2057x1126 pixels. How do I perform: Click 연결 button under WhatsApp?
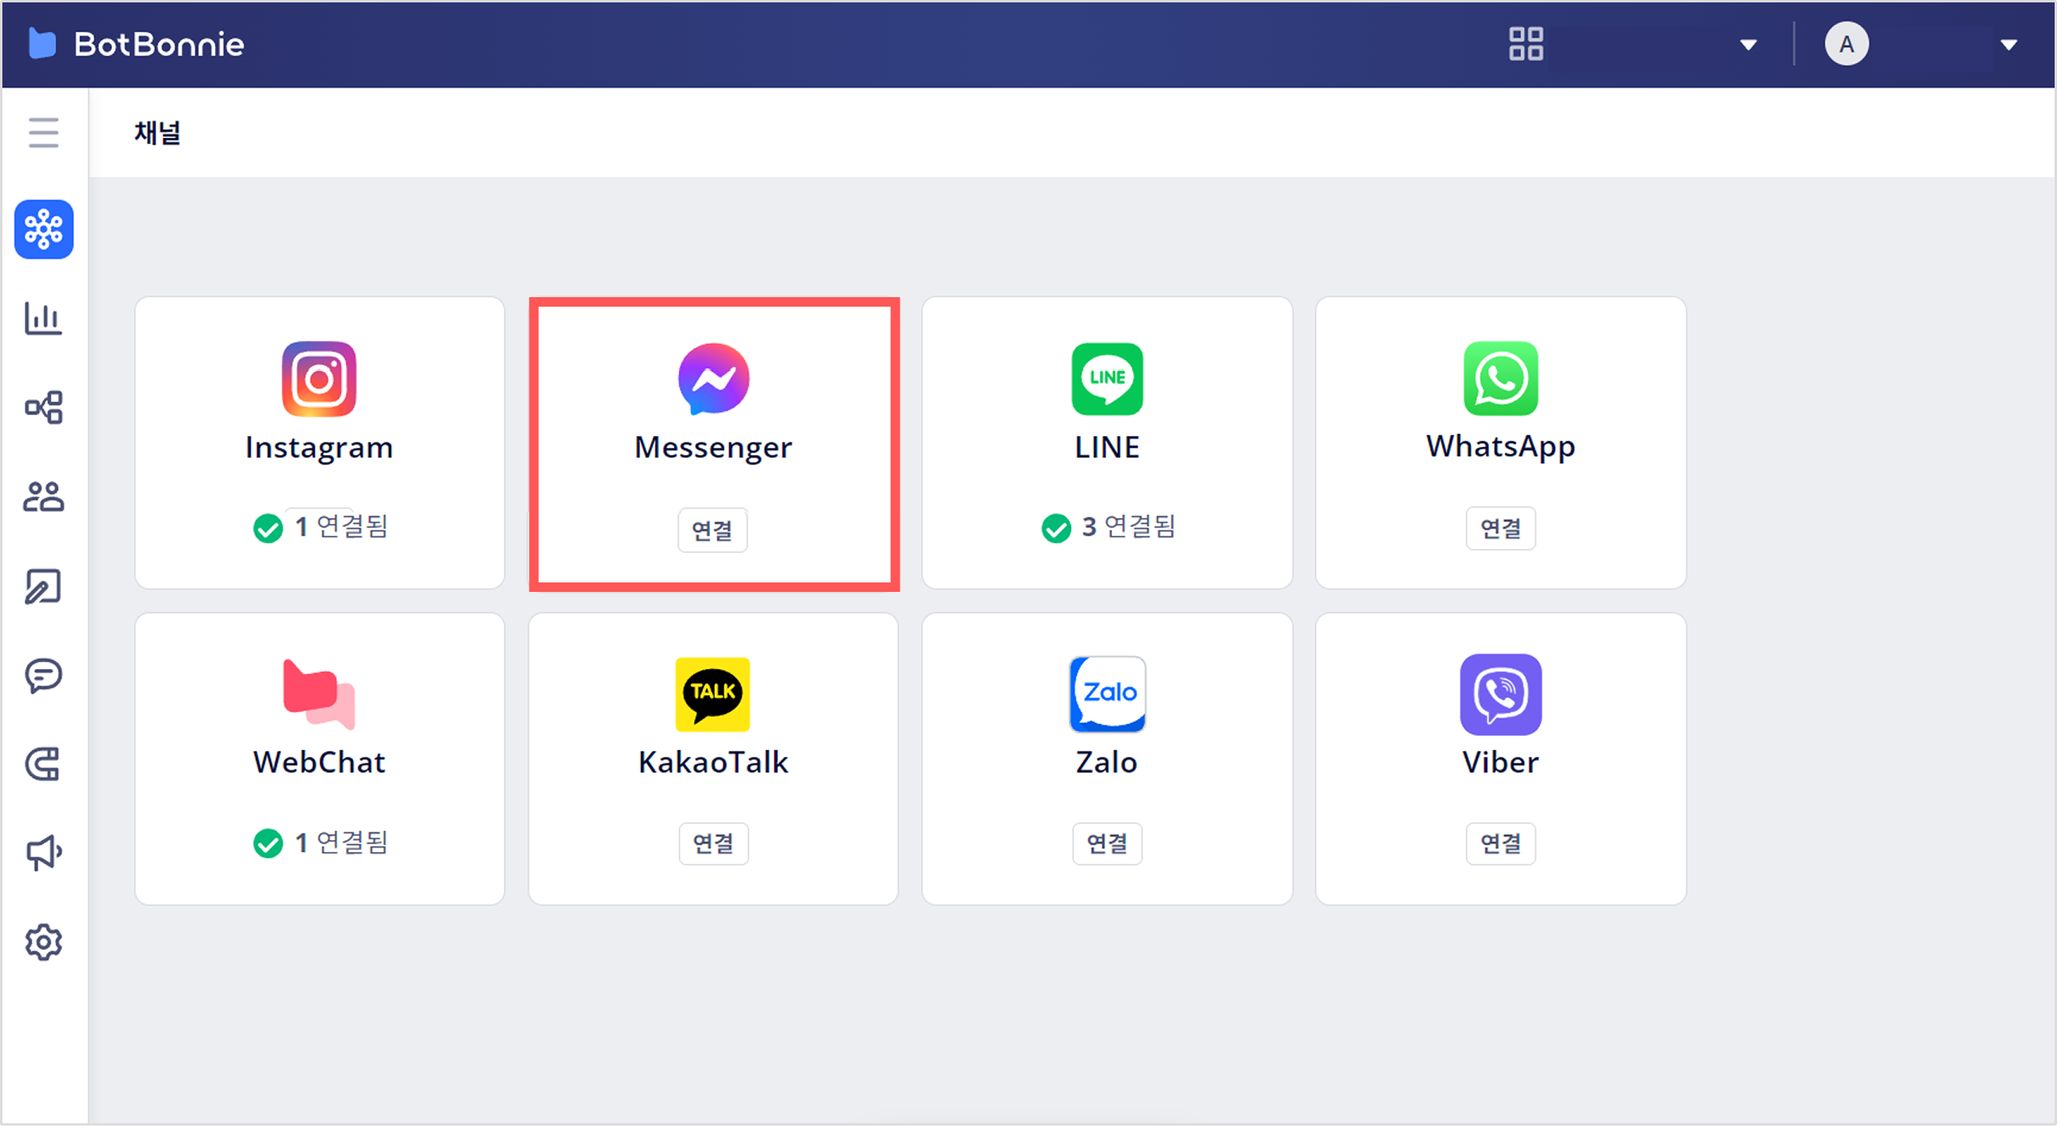tap(1501, 529)
